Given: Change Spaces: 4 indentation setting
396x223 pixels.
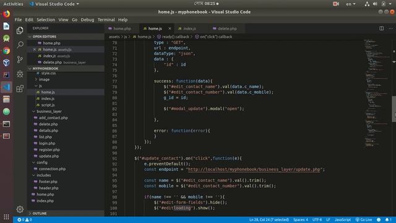Looking at the screenshot, I should [301, 220].
